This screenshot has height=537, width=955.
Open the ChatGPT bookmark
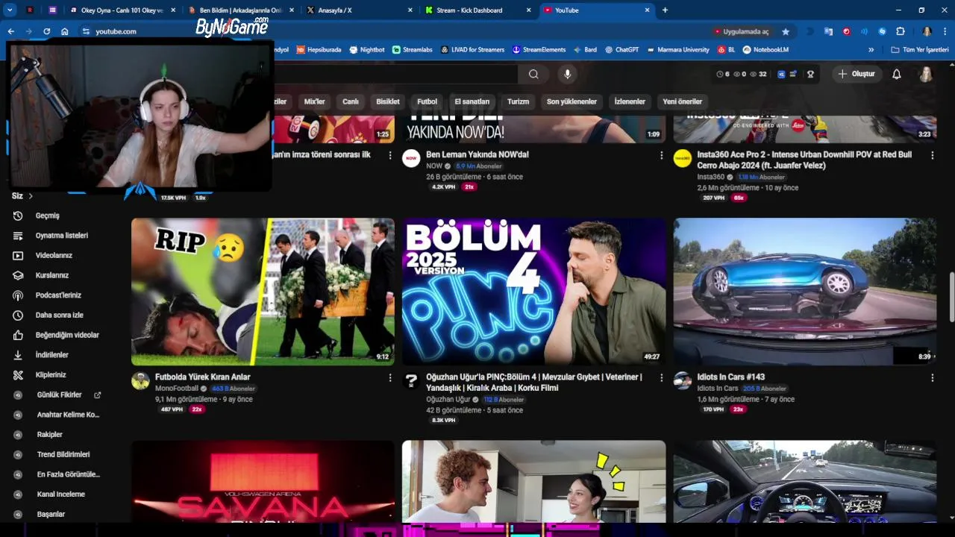621,50
